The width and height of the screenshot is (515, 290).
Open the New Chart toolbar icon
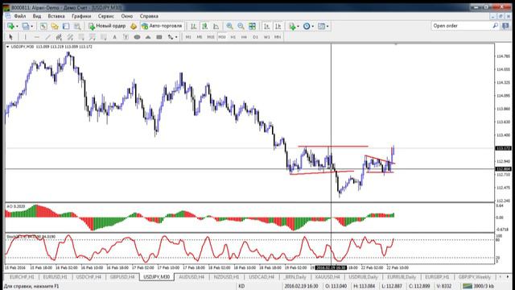pos(10,26)
